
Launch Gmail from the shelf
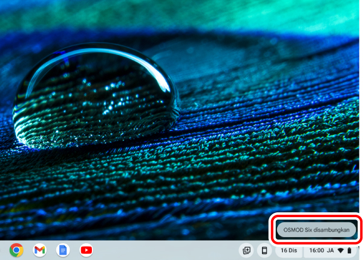coord(39,250)
